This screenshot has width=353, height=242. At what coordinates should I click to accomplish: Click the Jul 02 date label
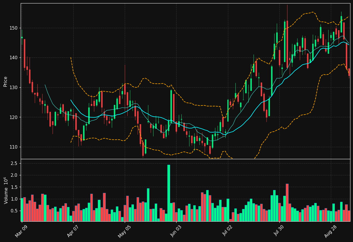tap(228, 231)
